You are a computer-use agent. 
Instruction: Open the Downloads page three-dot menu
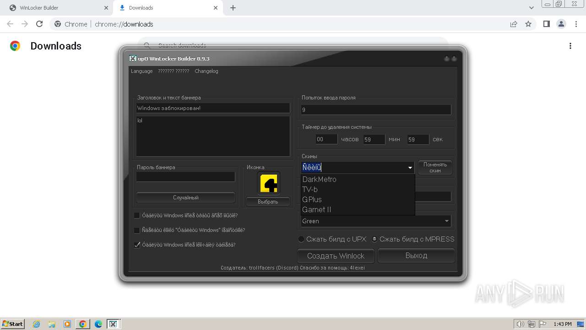pos(570,46)
